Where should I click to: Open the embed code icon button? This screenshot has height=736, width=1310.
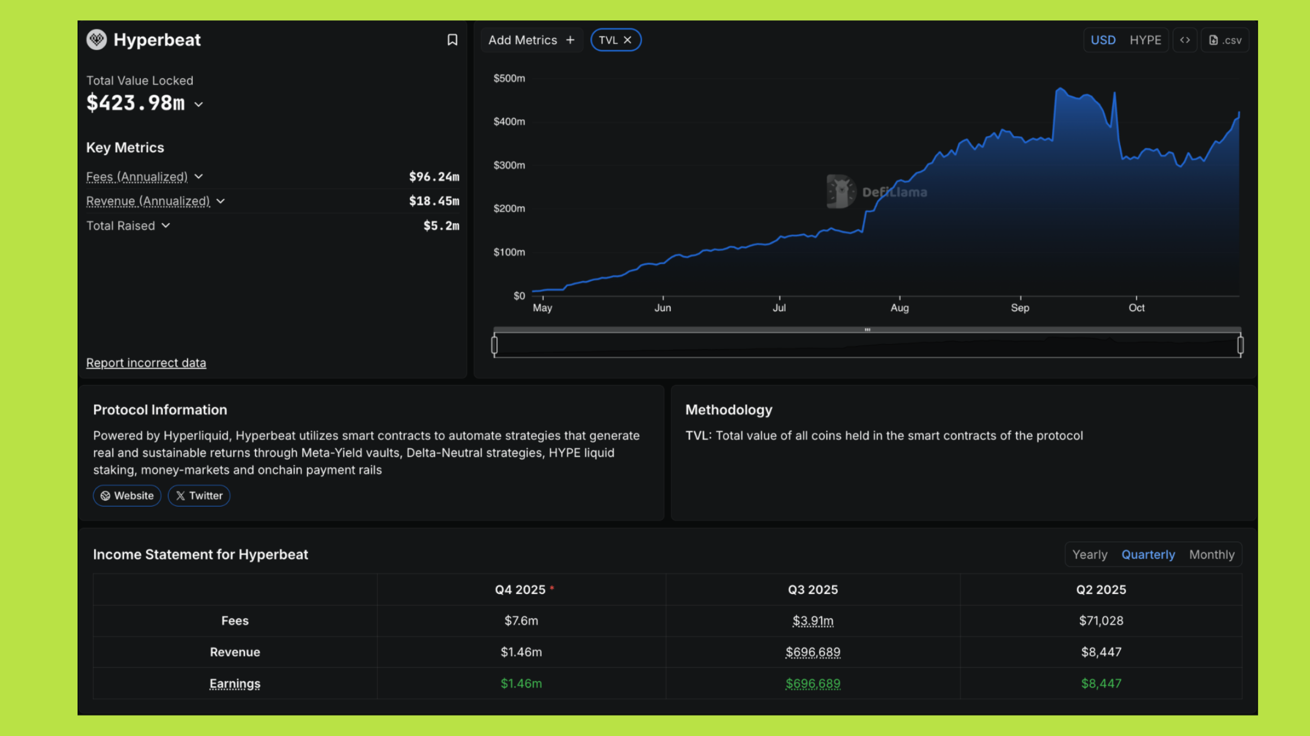1185,40
